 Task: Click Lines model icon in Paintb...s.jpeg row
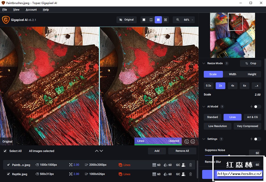[120, 165]
